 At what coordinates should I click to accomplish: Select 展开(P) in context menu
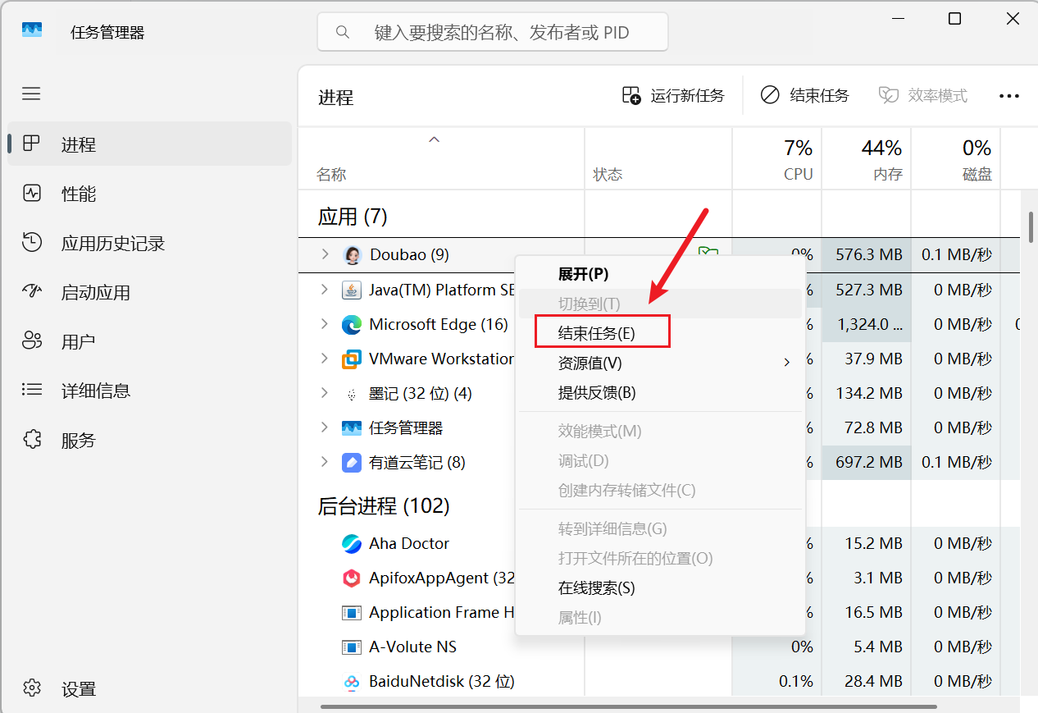[x=660, y=274]
